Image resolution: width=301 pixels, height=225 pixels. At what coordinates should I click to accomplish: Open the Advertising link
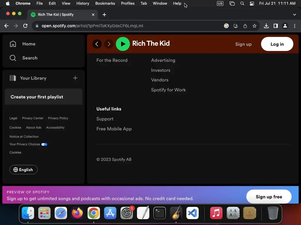pos(163,60)
